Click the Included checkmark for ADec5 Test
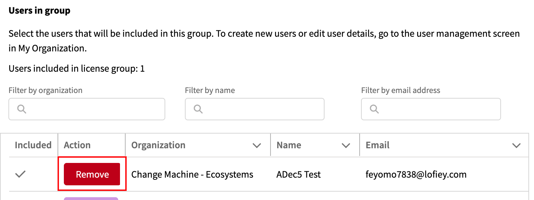 [21, 174]
